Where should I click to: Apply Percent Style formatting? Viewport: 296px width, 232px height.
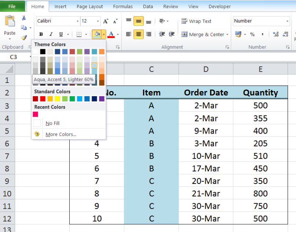[252, 35]
